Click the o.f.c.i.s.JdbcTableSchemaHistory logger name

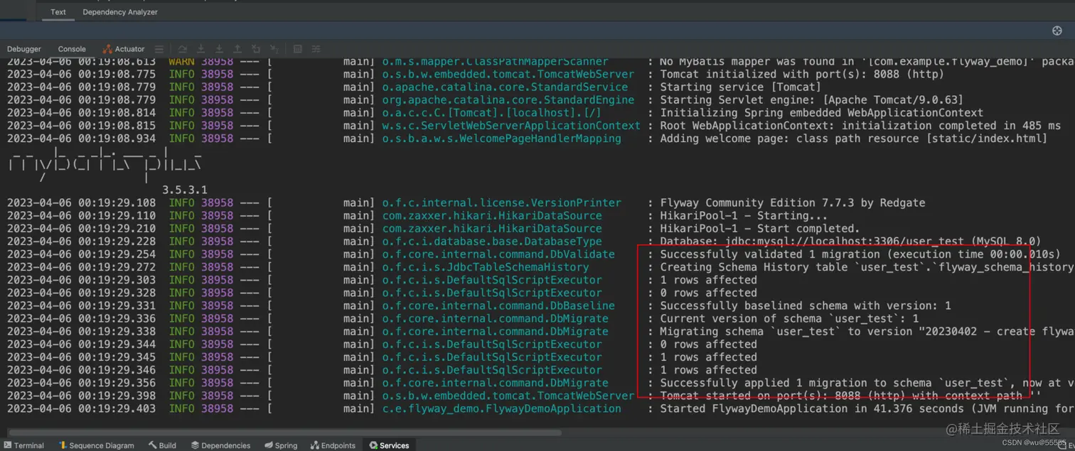click(486, 267)
